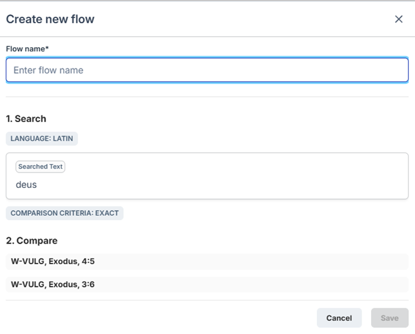Click the Flow name label
This screenshot has height=334, width=415.
tap(26, 49)
